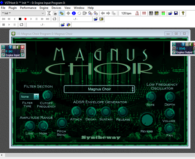Click the keyboard configuration icon with wrench
Image resolution: width=195 pixels, height=159 pixels.
(156, 13)
